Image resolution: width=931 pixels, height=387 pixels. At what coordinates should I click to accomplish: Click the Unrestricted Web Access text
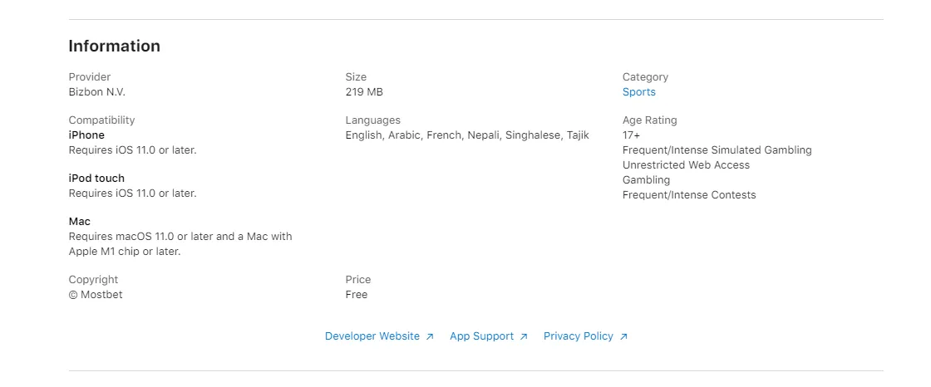(686, 165)
